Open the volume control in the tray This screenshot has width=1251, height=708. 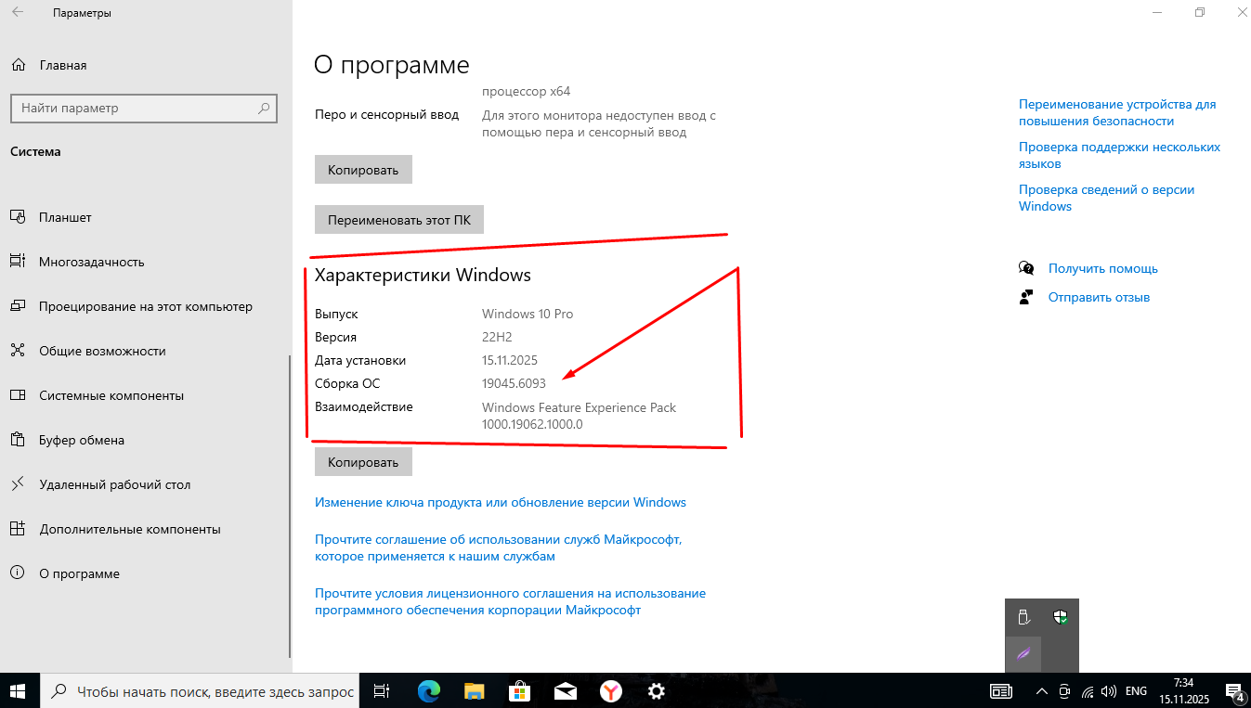click(x=1108, y=691)
